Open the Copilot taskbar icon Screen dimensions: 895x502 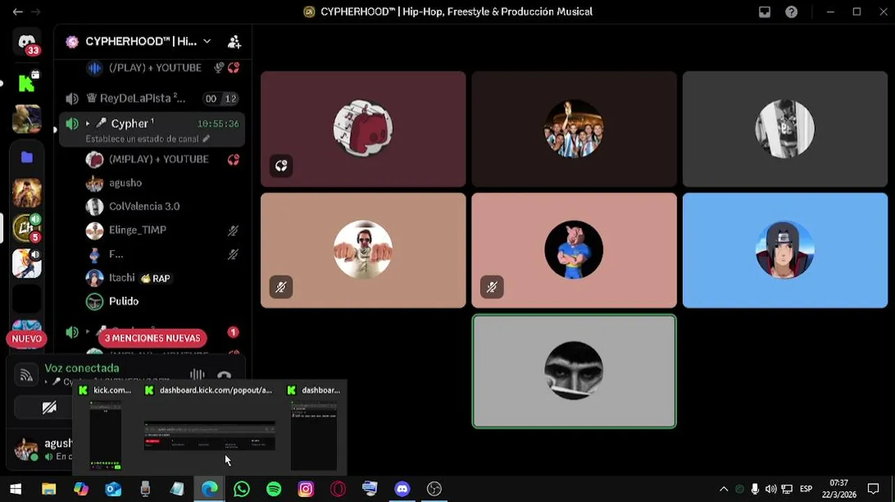(81, 489)
